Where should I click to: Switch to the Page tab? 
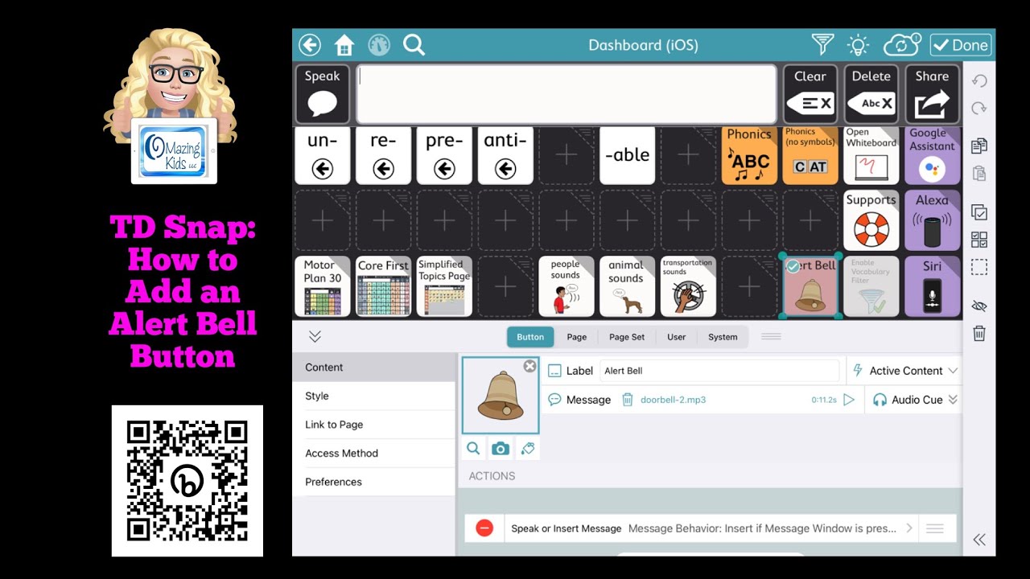coord(577,337)
